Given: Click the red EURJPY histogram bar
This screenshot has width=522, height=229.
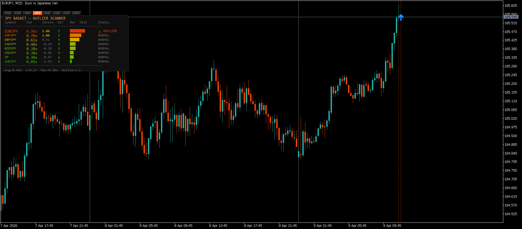Looking at the screenshot, I should click(77, 31).
